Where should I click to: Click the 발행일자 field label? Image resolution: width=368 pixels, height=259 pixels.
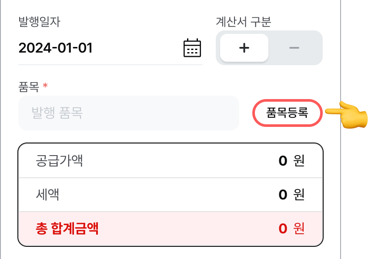tap(40, 22)
